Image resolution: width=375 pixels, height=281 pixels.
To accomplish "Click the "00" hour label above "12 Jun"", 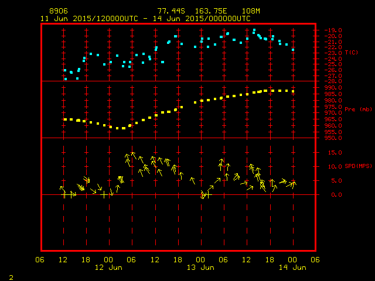I will pos(108,260).
